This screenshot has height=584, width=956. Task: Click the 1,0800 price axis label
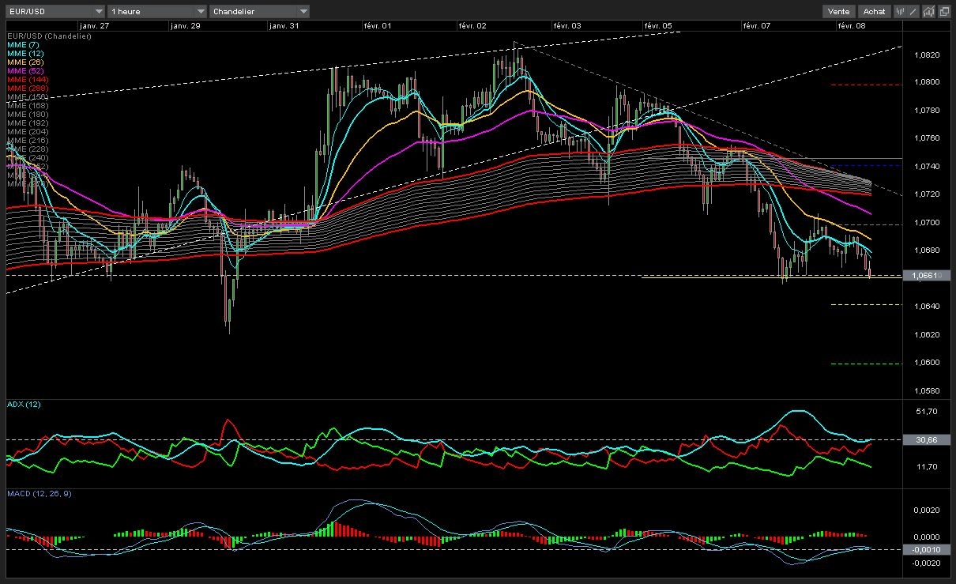tap(925, 83)
